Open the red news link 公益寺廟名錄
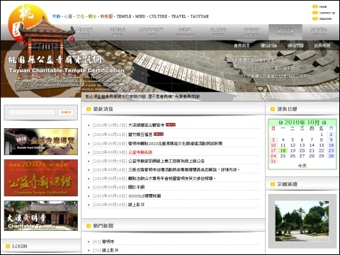Image resolution: width=340 pixels, height=255 pixels. pos(140,152)
